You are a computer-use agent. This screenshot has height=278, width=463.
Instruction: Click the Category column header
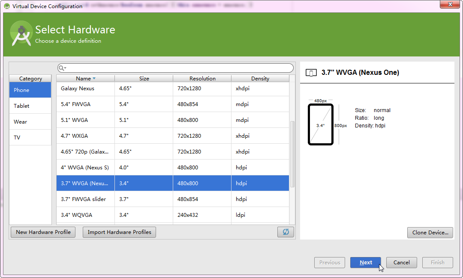click(x=30, y=78)
